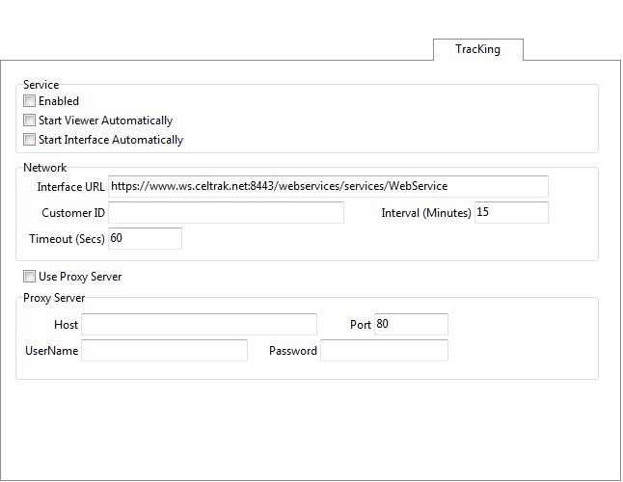
Task: Toggle Start Interface Automatically checkbox
Action: pyautogui.click(x=30, y=140)
